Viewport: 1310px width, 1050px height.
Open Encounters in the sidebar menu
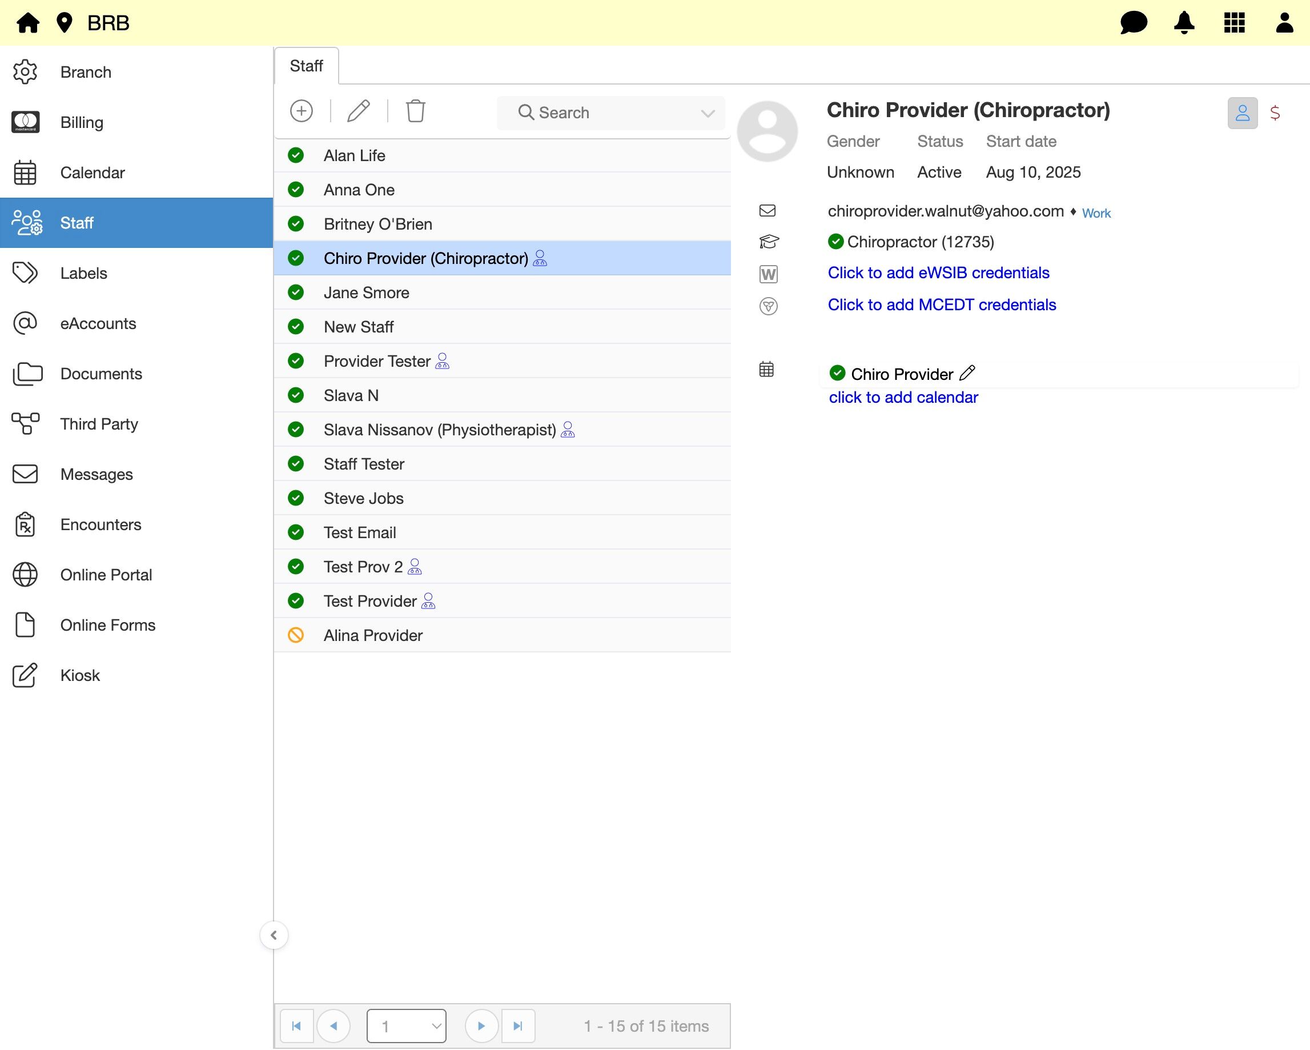[101, 524]
